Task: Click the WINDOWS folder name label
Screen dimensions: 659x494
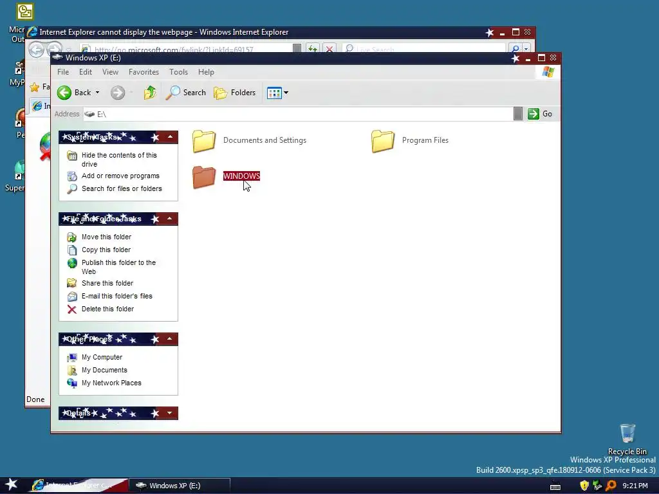Action: pos(242,176)
